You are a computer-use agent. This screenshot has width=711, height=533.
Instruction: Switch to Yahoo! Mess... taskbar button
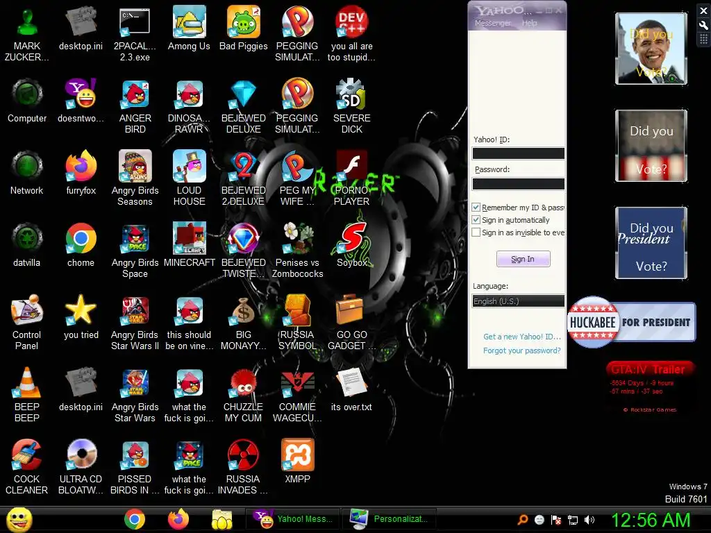pyautogui.click(x=294, y=519)
